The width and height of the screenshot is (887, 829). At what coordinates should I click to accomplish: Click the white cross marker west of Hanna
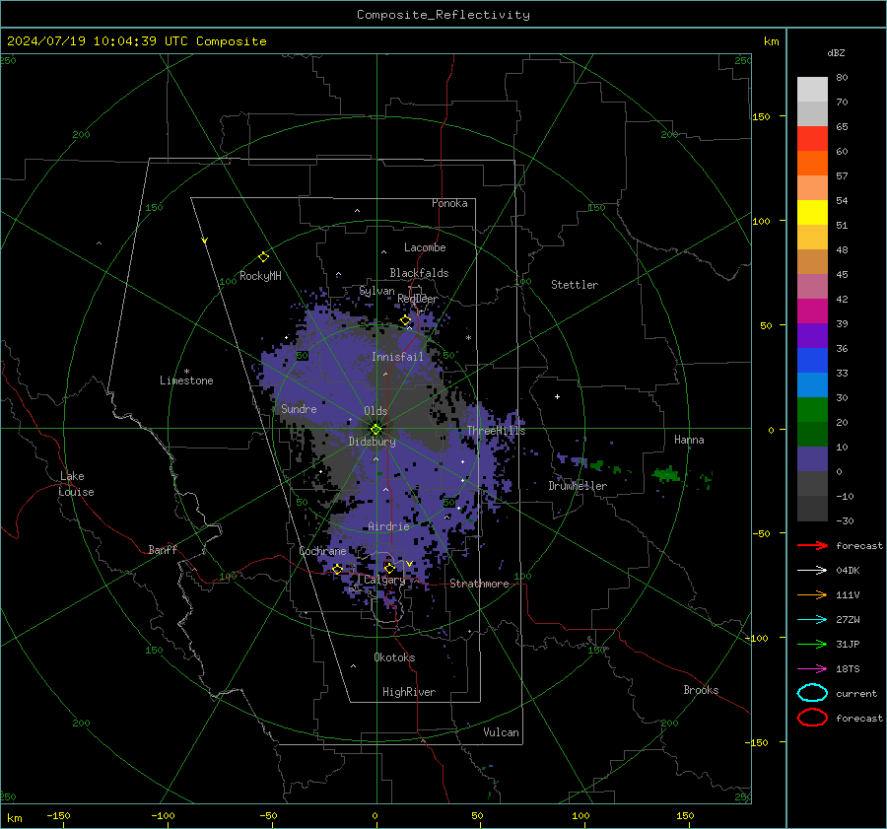coord(557,396)
